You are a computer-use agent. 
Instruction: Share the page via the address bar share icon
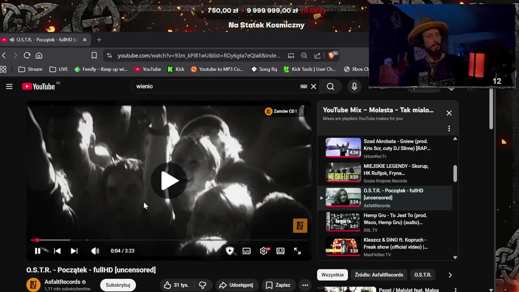click(317, 56)
